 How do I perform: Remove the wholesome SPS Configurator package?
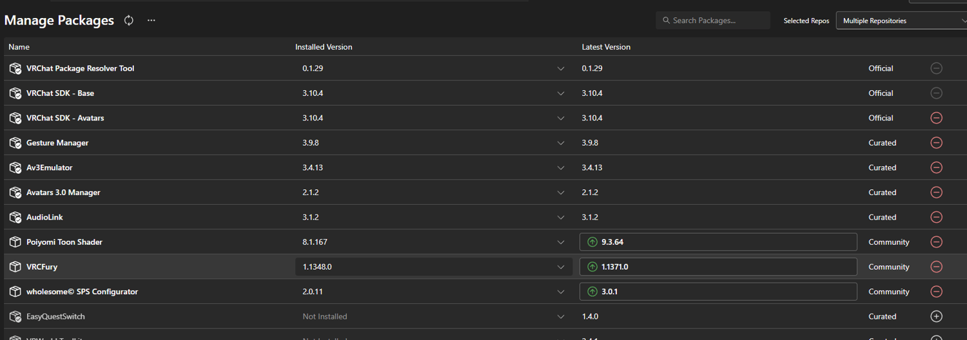(937, 292)
